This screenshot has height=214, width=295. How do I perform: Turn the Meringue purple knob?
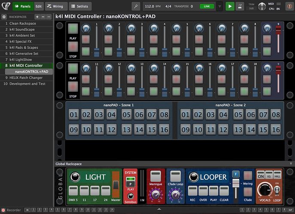156,195
